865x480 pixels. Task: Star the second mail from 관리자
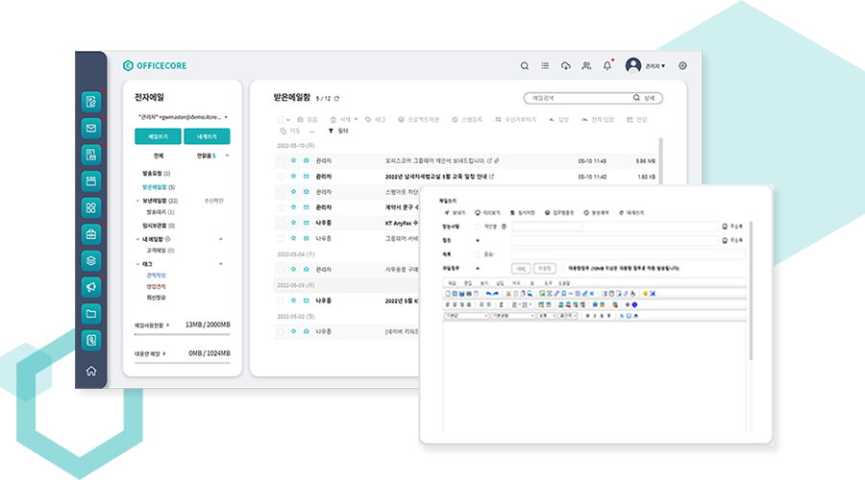[x=293, y=177]
